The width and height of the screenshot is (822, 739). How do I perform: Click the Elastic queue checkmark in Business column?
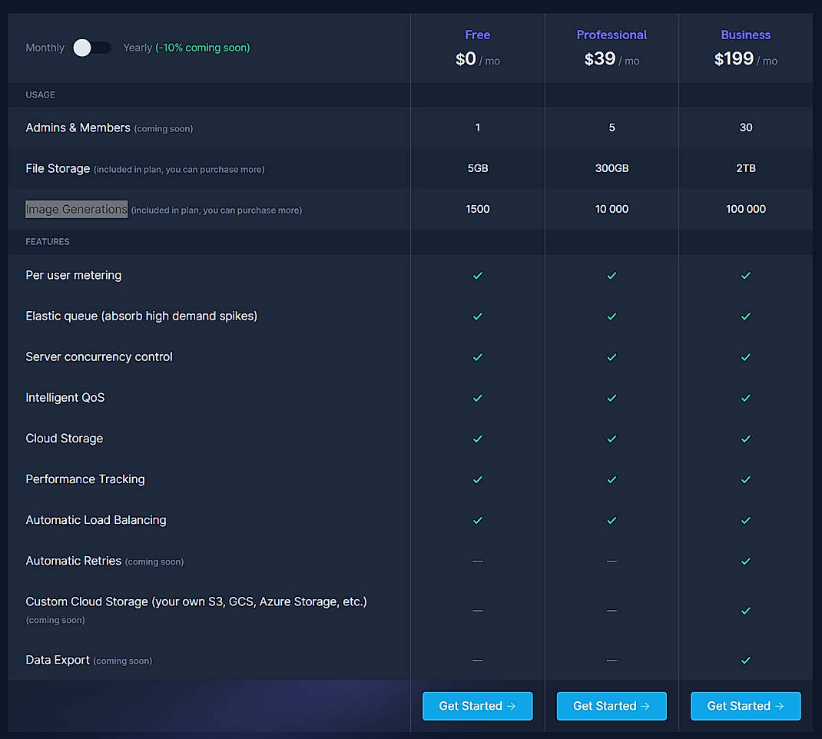[745, 316]
